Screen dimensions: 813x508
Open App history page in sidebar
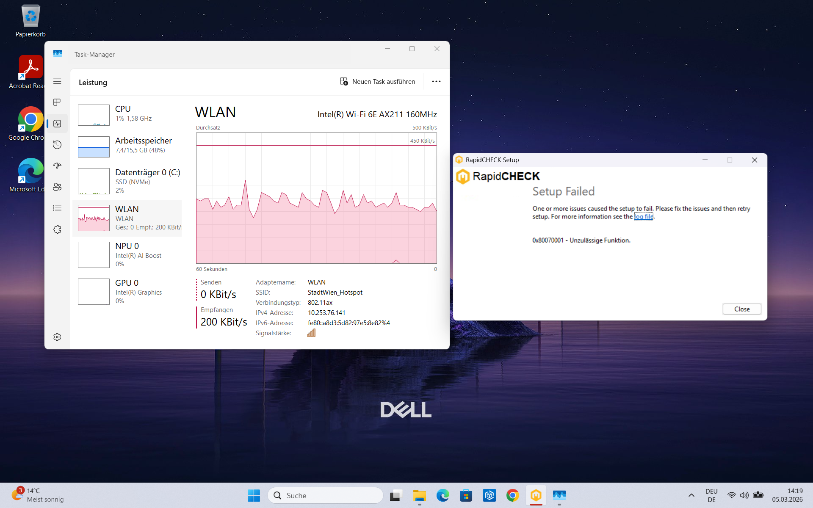click(x=57, y=145)
